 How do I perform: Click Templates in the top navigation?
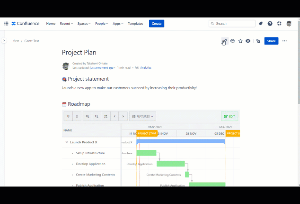[x=135, y=23]
